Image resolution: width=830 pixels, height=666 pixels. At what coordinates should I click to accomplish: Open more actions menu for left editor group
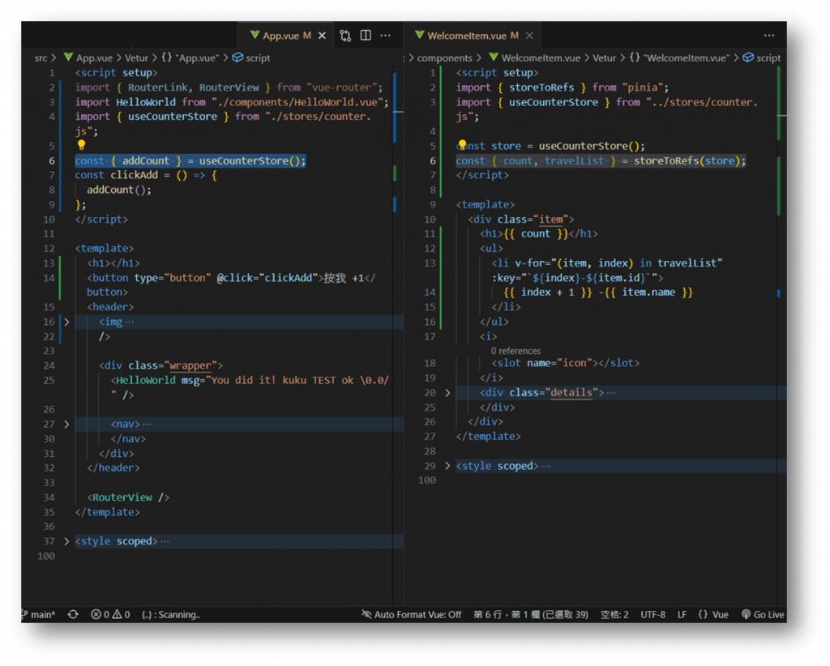click(386, 36)
